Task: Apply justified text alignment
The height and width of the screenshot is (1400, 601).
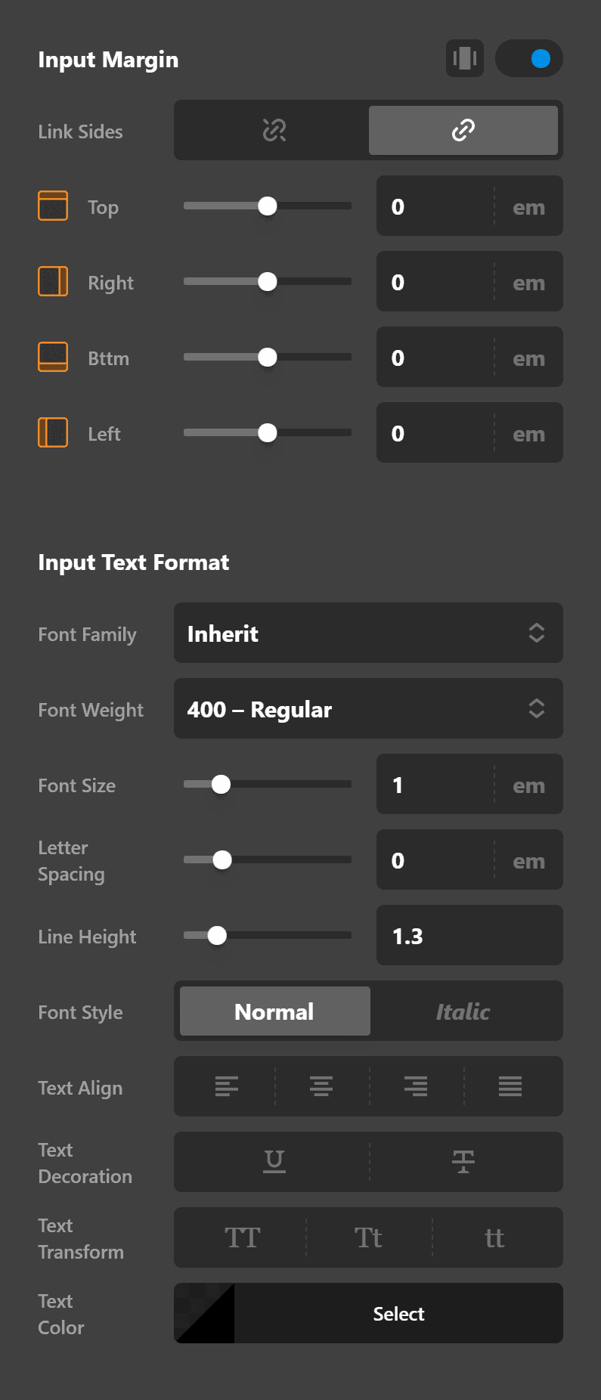Action: [510, 1086]
